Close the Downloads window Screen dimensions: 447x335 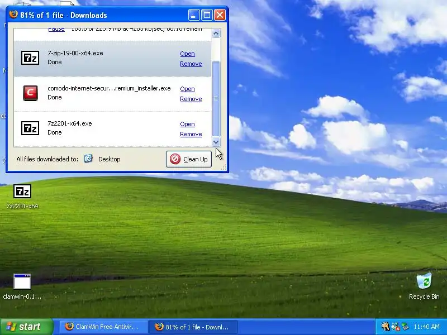(x=220, y=15)
